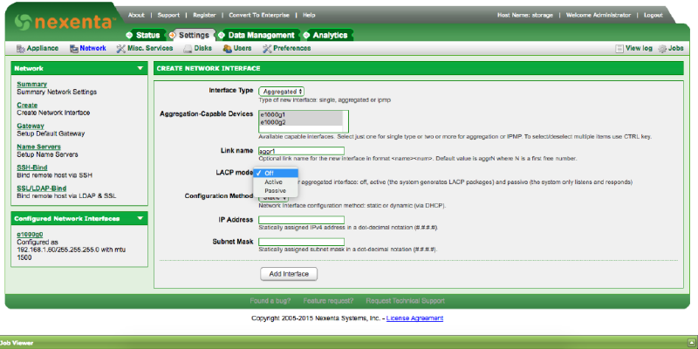Collapse the Network side panel
Image resolution: width=698 pixels, height=349 pixels.
coord(140,67)
